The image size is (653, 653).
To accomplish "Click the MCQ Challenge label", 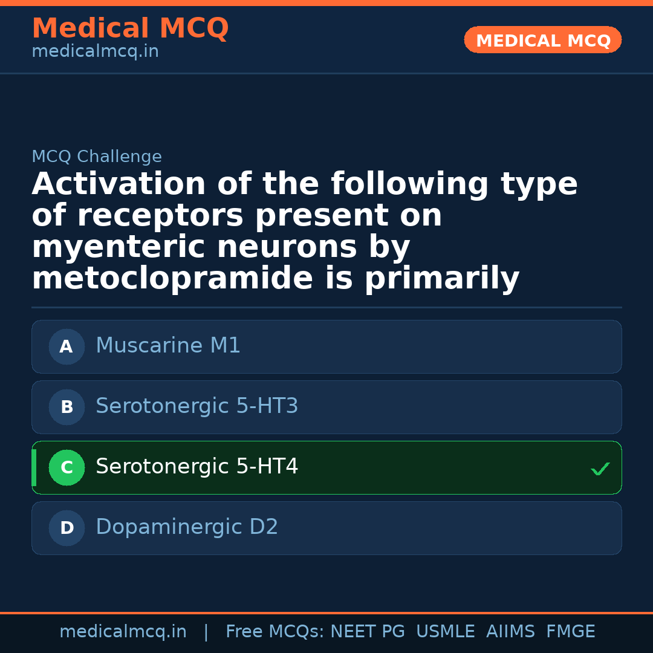I will (97, 157).
